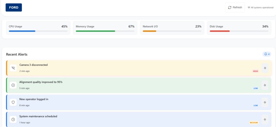The height and width of the screenshot is (127, 276).
Task: Click the Disk Usage progress bar
Action: (239, 31)
